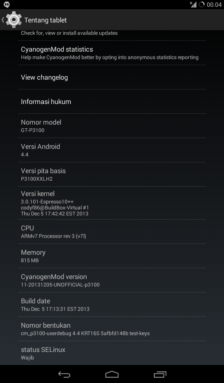Image resolution: width=224 pixels, height=383 pixels.
Task: Tap the Nomor bentukan entry
Action: [x=112, y=329]
